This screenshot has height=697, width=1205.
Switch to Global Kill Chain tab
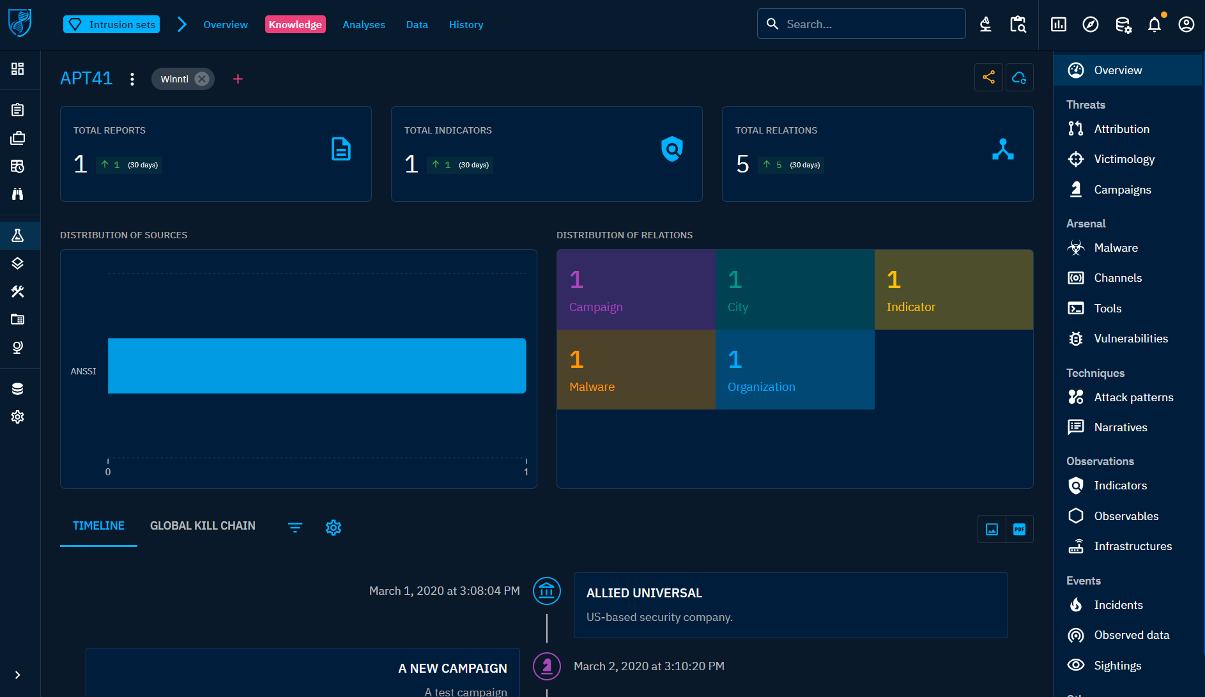pyautogui.click(x=203, y=526)
